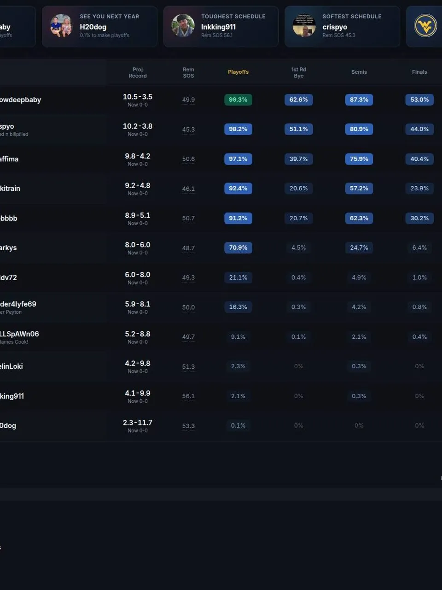Select crispyo's avatar in Softest Schedule card
This screenshot has width=442, height=590.
pyautogui.click(x=304, y=25)
